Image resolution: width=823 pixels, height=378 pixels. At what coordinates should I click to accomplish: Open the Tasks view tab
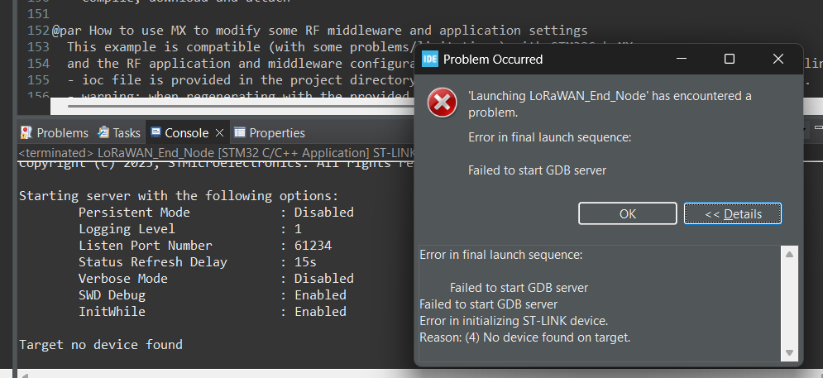pos(119,132)
